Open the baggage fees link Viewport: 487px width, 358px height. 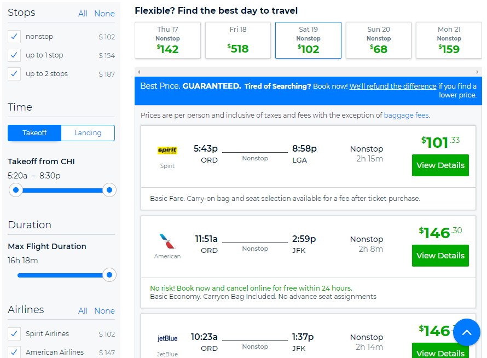click(x=406, y=116)
